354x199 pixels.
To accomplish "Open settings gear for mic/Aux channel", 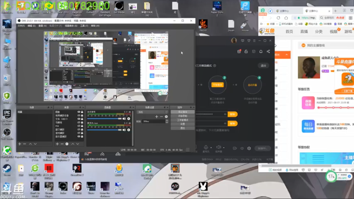I will pos(129,130).
